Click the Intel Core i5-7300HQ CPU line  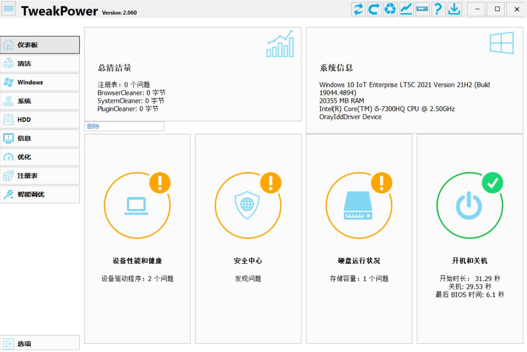tap(387, 109)
